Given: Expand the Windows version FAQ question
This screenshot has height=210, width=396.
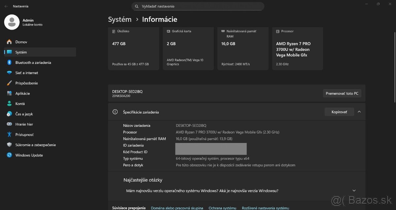Looking at the screenshot, I should (354, 191).
